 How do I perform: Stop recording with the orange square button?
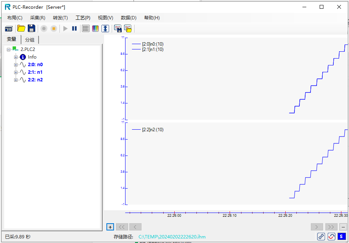(x=54, y=29)
